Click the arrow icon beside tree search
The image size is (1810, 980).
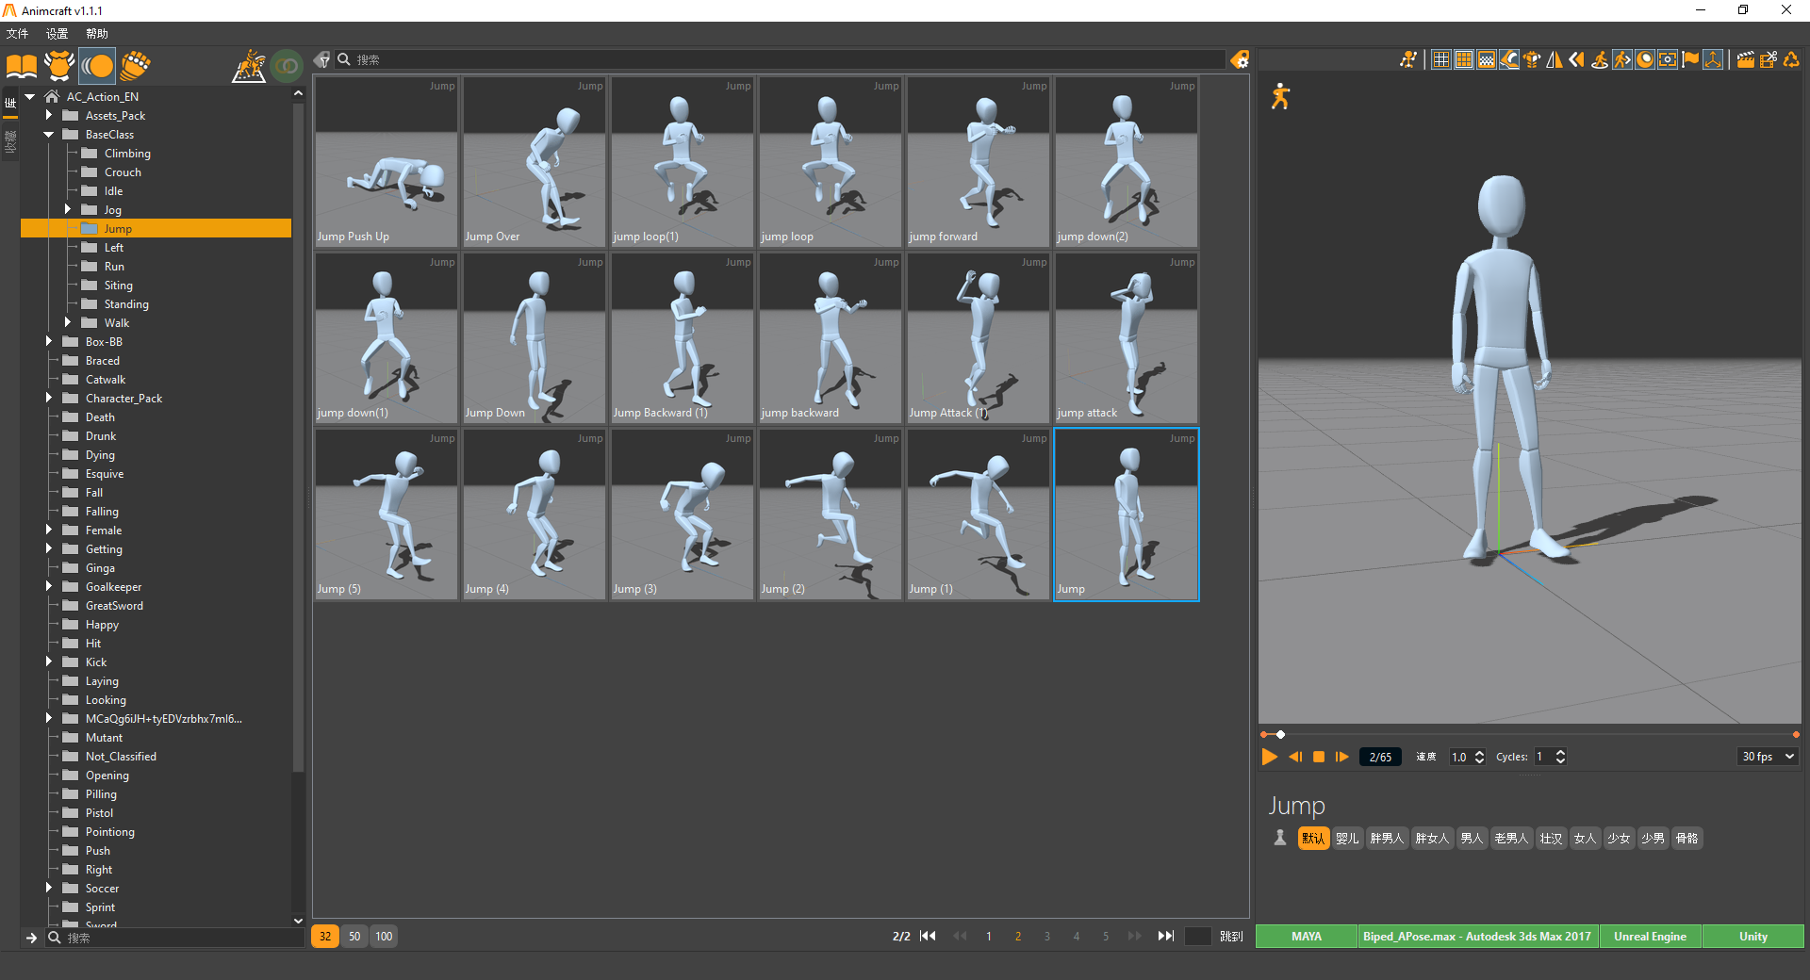(x=31, y=938)
